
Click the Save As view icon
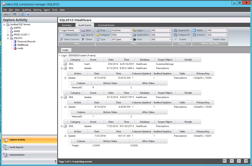click(x=83, y=35)
